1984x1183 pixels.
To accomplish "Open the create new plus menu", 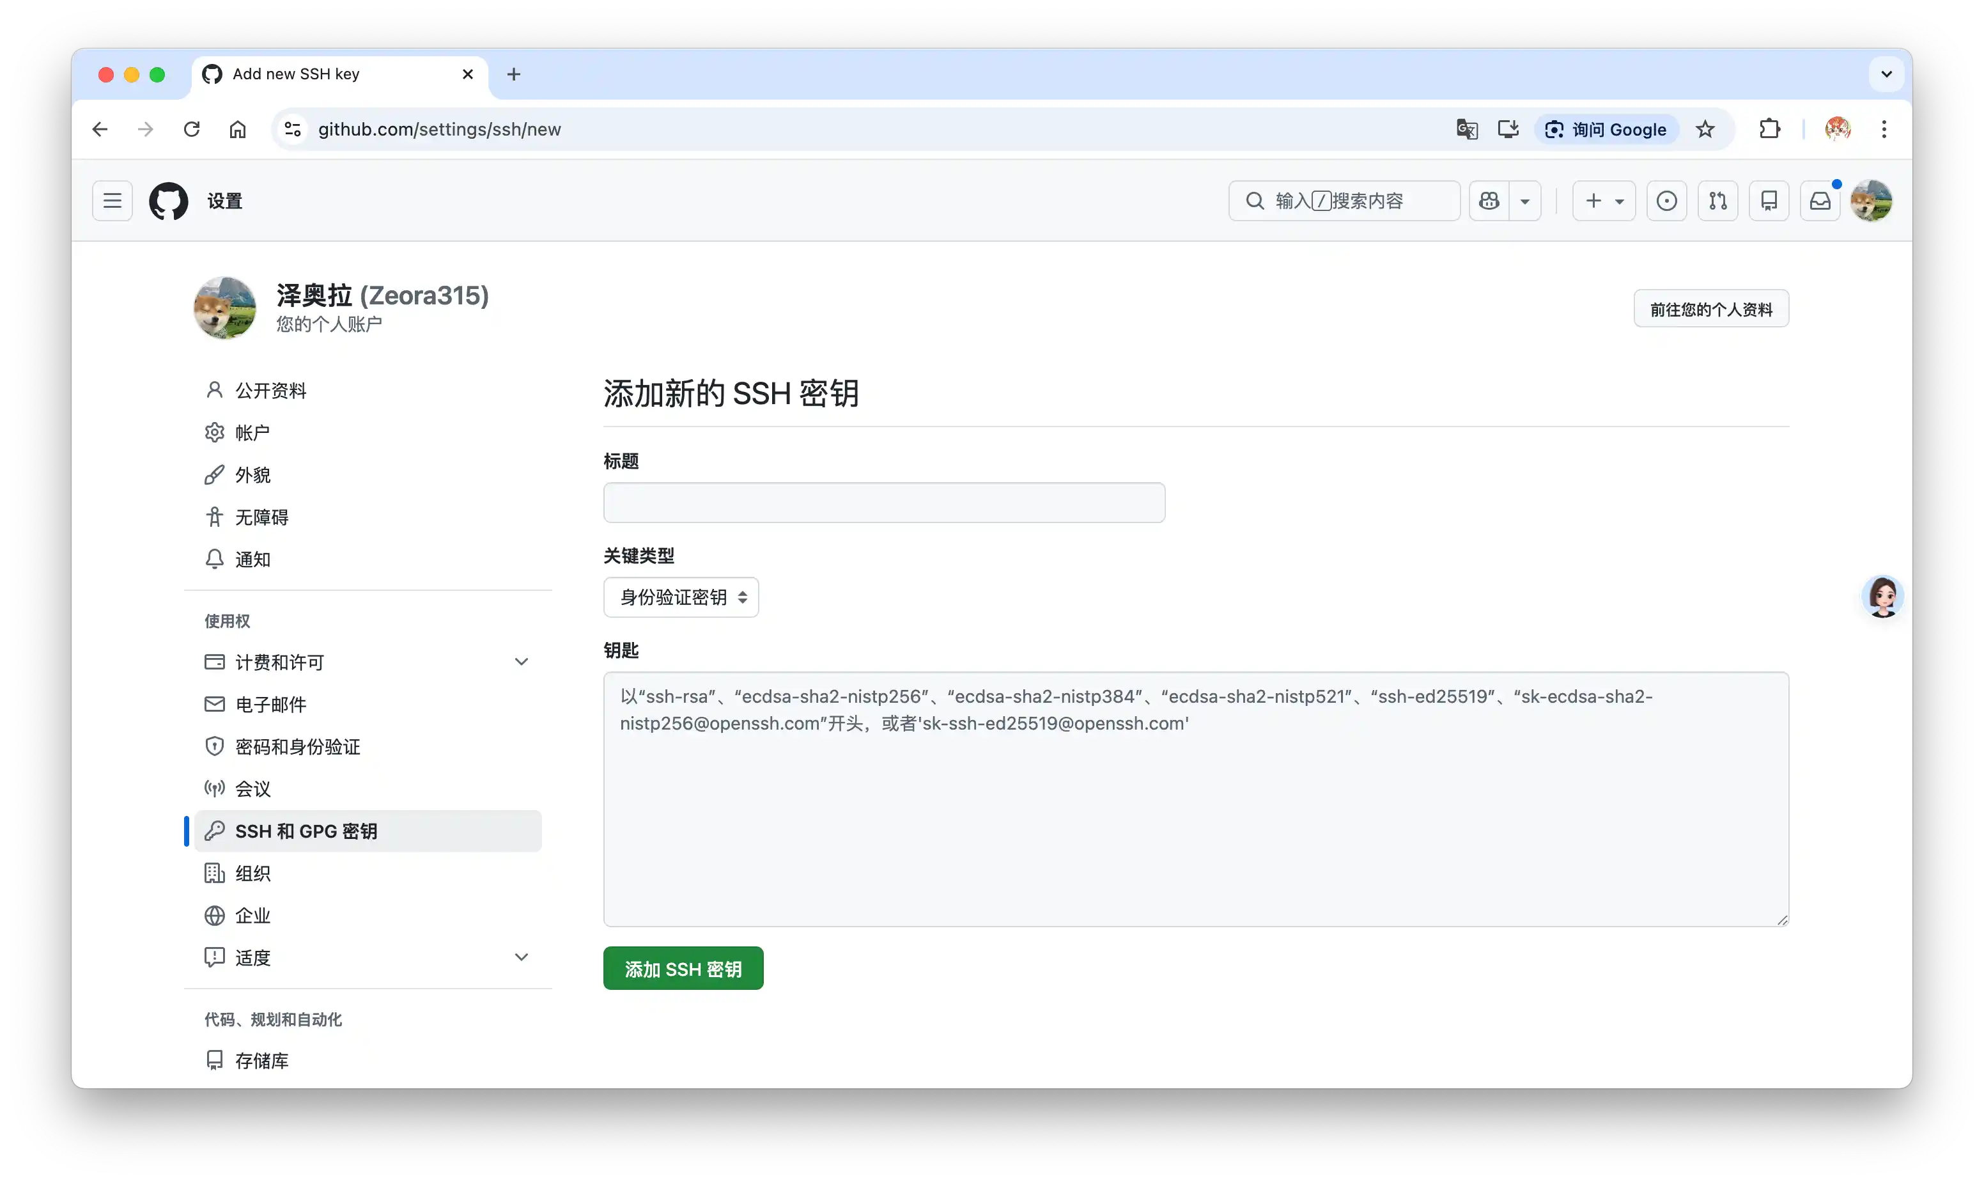I will pyautogui.click(x=1603, y=201).
